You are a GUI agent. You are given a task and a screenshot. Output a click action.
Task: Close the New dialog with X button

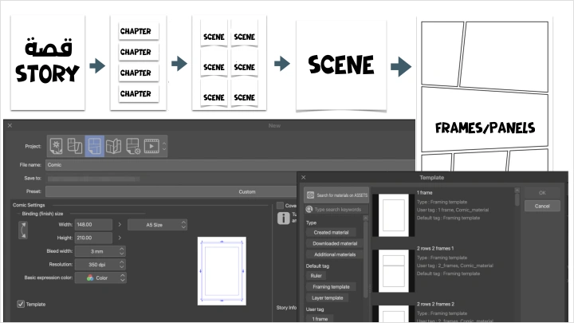coord(10,126)
